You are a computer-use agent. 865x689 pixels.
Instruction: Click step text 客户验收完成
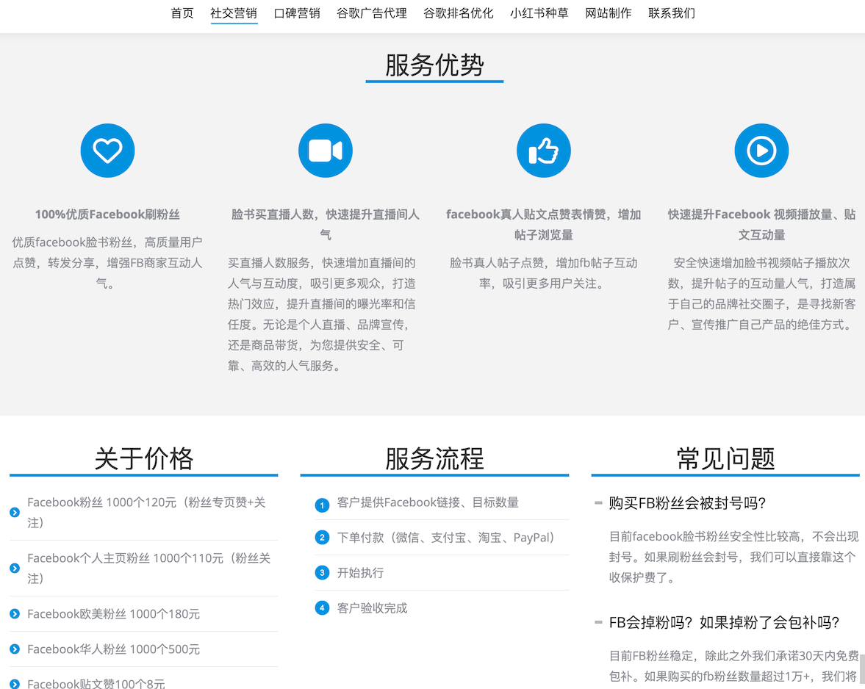click(373, 608)
